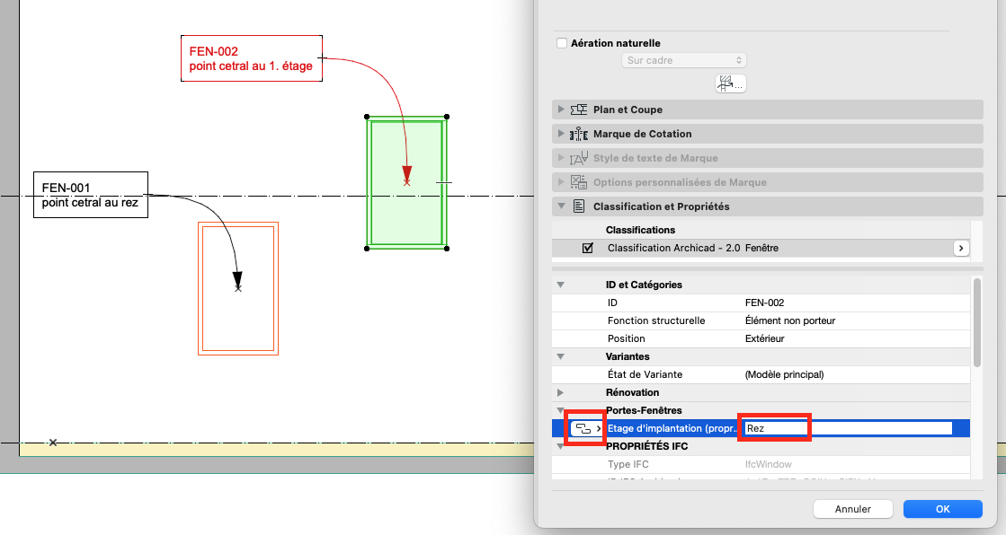
Task: Collapse the Portes-Fenêtres group
Action: point(561,410)
